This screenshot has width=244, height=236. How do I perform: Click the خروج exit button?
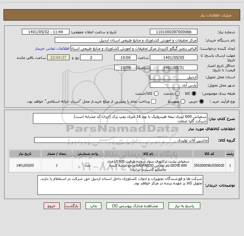(x=52, y=206)
